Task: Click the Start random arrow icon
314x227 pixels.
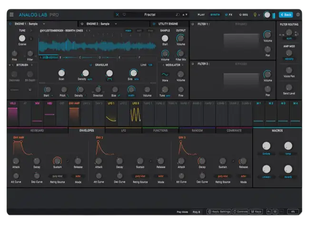Action: point(52,96)
